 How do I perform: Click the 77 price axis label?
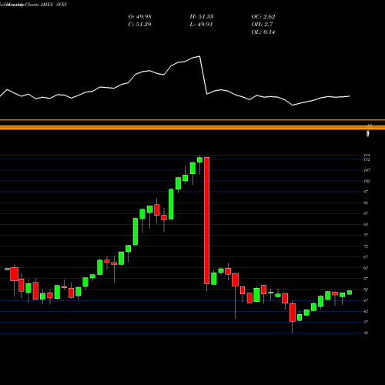coord(366,235)
